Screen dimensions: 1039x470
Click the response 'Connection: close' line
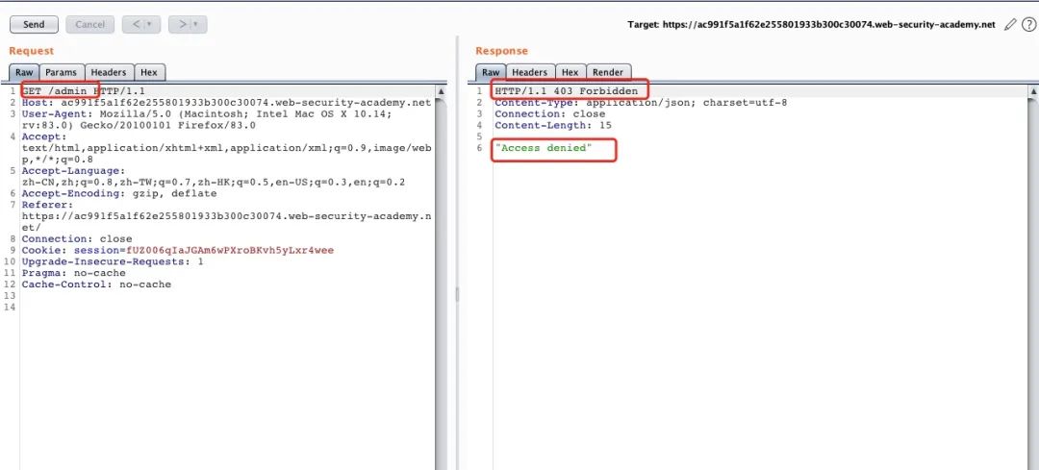click(x=550, y=113)
